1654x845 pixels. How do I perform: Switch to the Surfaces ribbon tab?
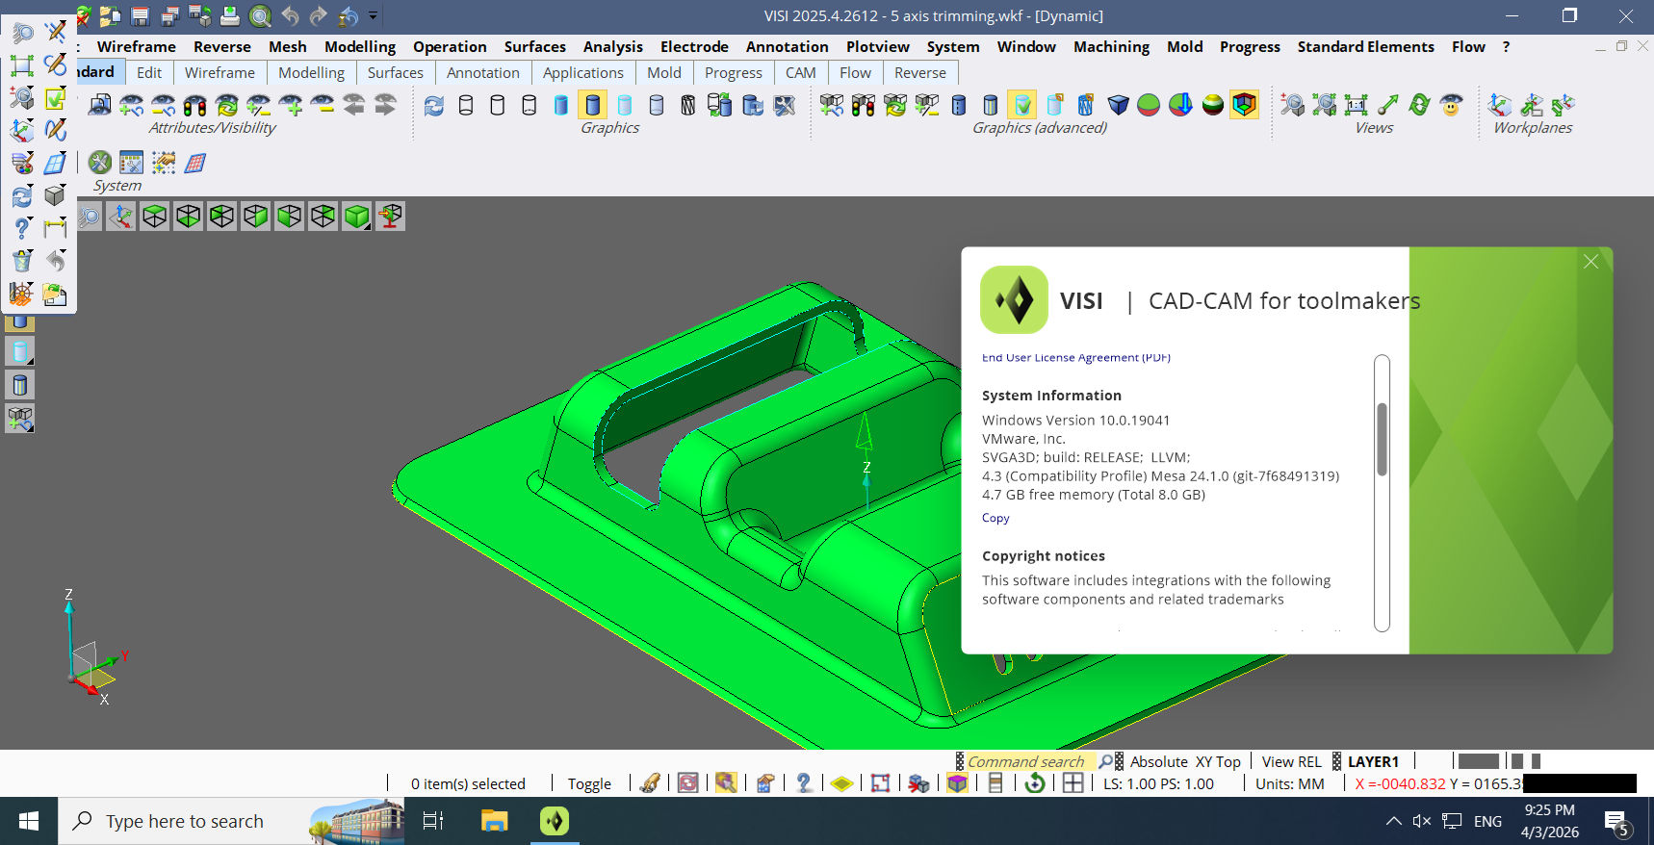point(395,72)
